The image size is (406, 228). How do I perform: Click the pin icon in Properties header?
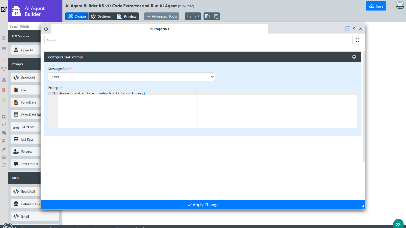(x=354, y=29)
